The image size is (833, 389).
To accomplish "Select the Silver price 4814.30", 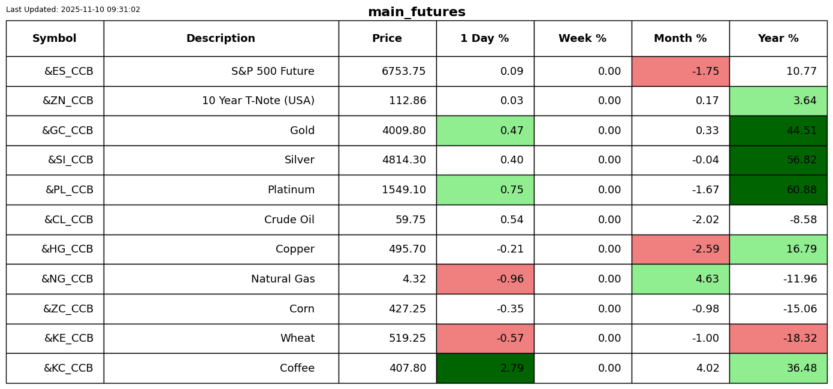I will tap(403, 160).
